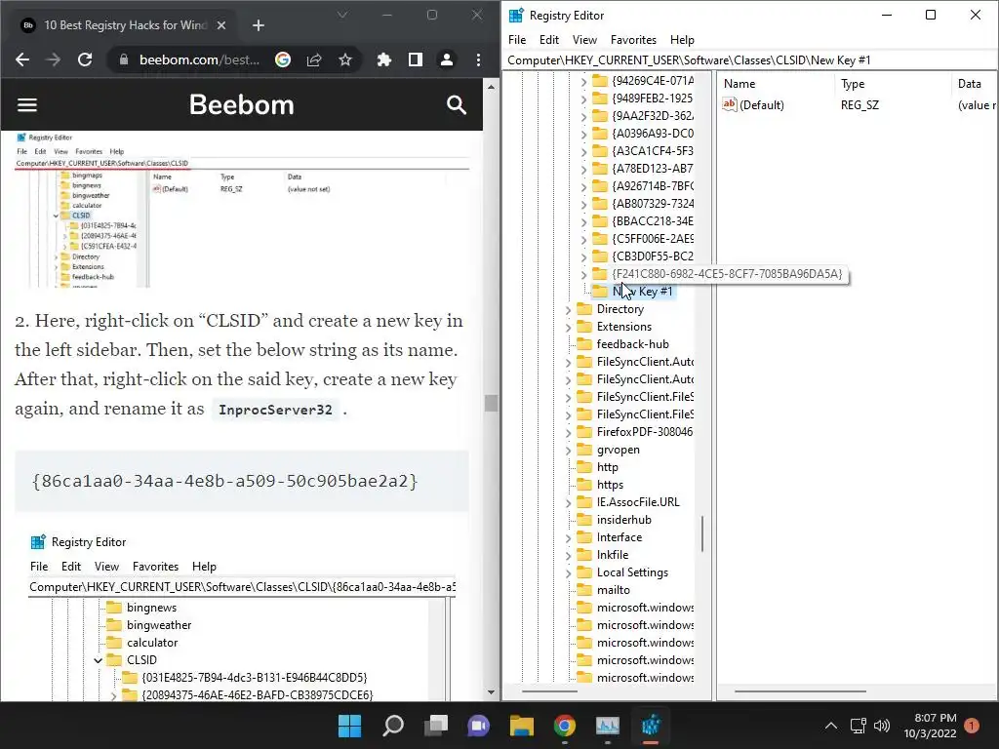This screenshot has width=999, height=749.
Task: Select the (Default) registry value
Action: tap(761, 105)
